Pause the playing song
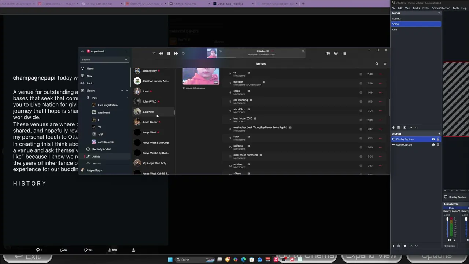This screenshot has height=264, width=469. 169,54
